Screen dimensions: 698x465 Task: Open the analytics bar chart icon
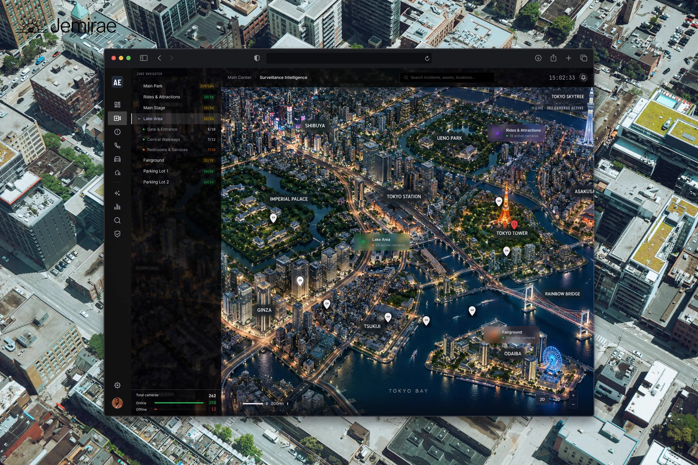click(x=117, y=207)
